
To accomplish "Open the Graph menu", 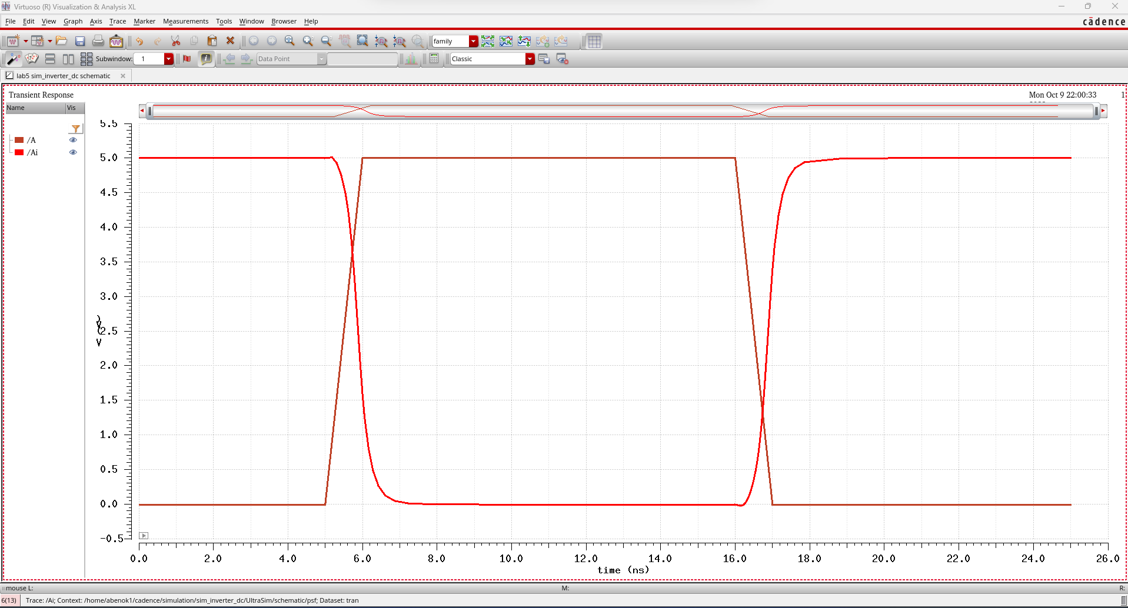I will (73, 21).
